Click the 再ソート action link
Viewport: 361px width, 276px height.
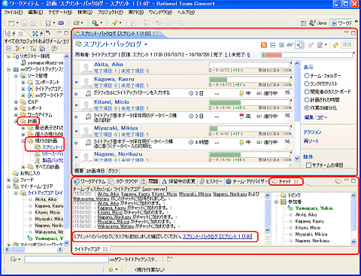tap(311, 141)
